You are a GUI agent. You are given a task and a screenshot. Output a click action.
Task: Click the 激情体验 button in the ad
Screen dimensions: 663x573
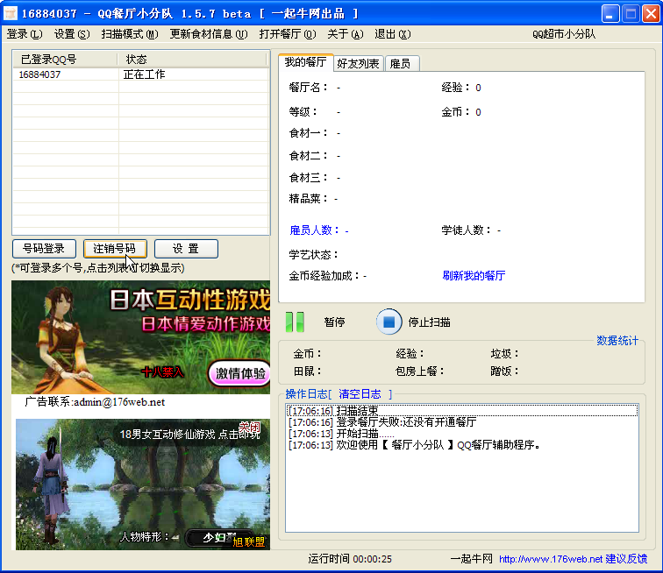pos(239,373)
